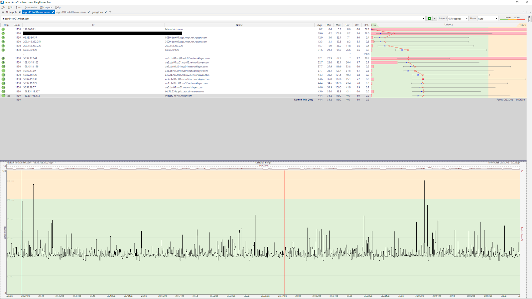
Task: Toggle checkmark on ingest9-tor01.mixer.com tab
Action: pos(53,12)
